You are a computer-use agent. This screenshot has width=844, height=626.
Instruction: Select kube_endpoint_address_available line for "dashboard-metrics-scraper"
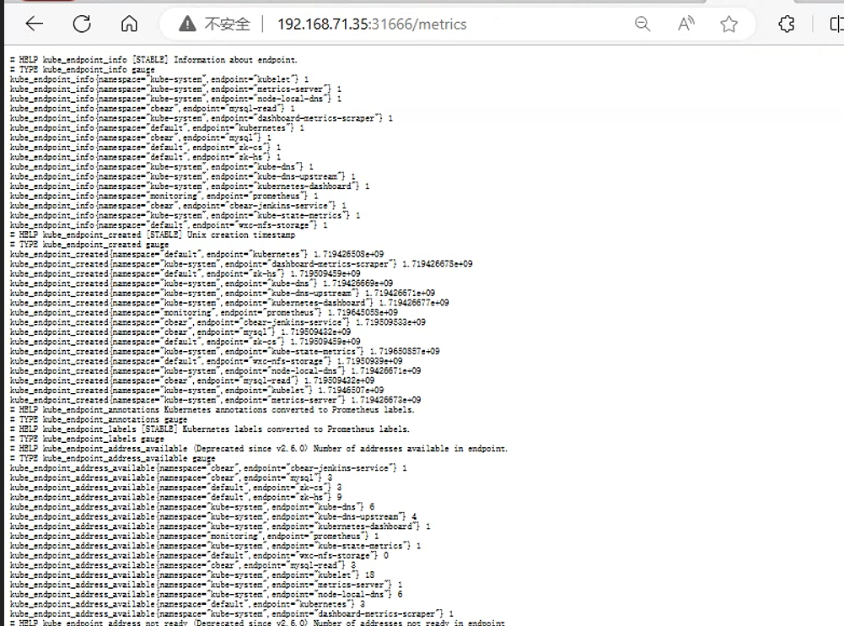[232, 613]
